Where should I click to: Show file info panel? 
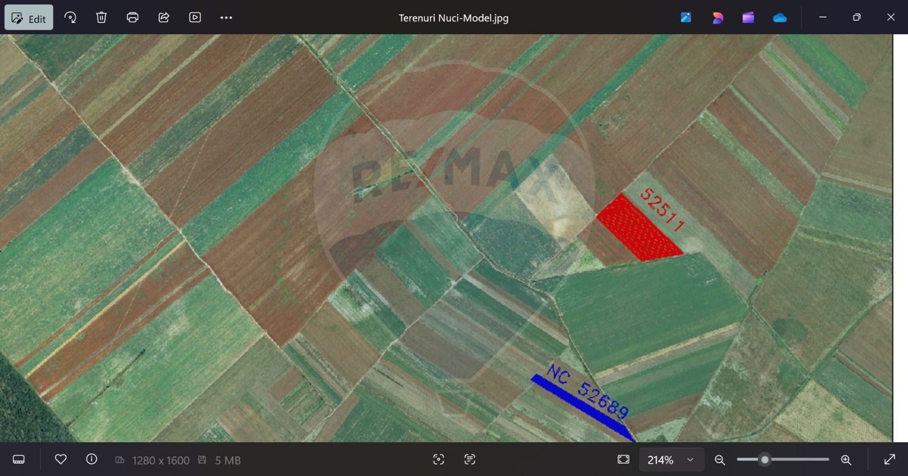[92, 459]
